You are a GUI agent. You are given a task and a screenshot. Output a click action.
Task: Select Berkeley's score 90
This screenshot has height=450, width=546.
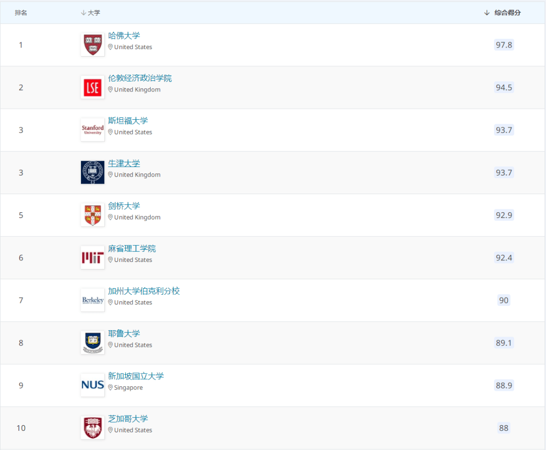click(504, 300)
